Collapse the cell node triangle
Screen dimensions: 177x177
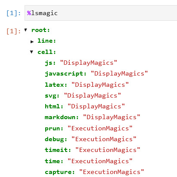(31, 52)
